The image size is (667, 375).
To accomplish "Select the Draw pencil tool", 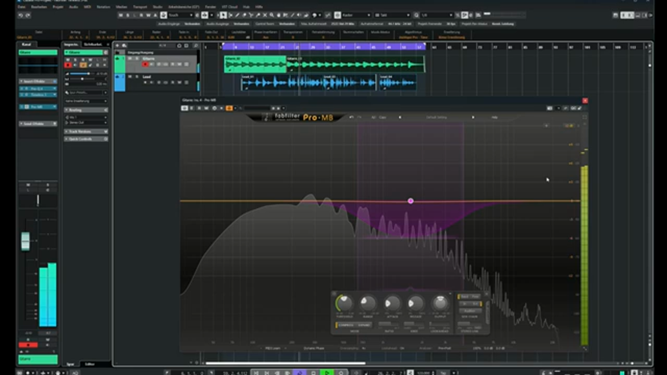I will 237,15.
